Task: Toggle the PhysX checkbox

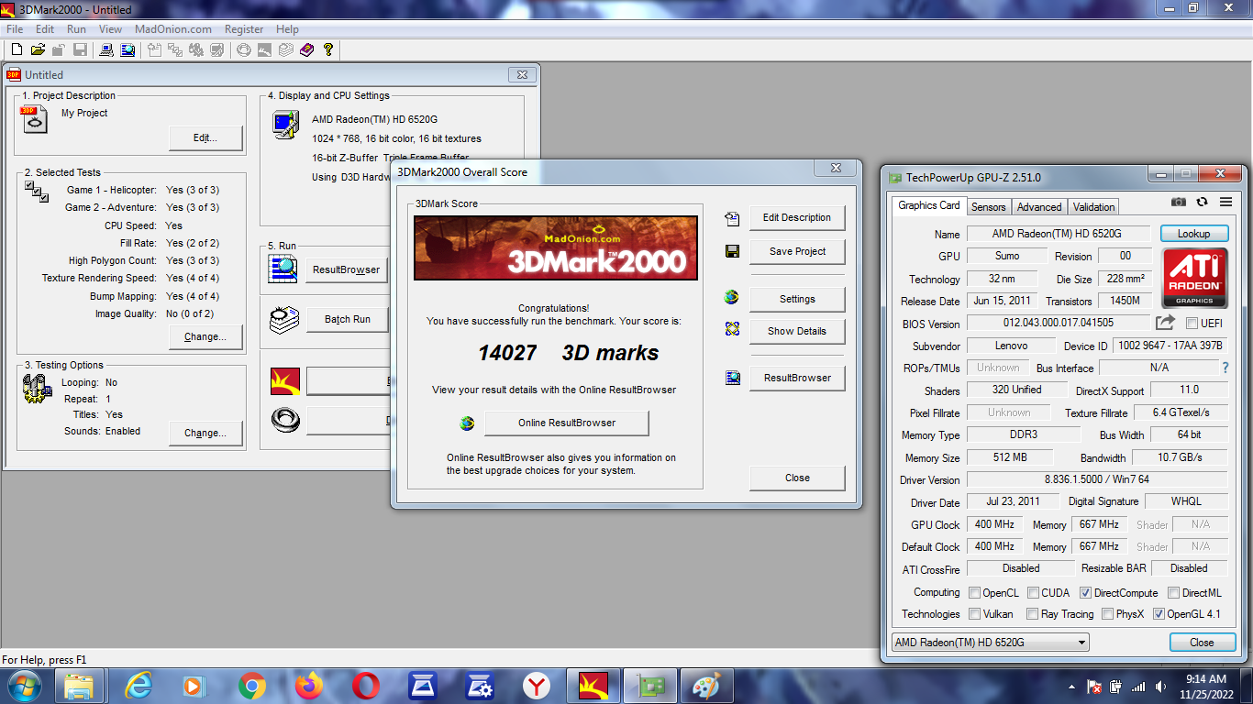Action: 1108,614
